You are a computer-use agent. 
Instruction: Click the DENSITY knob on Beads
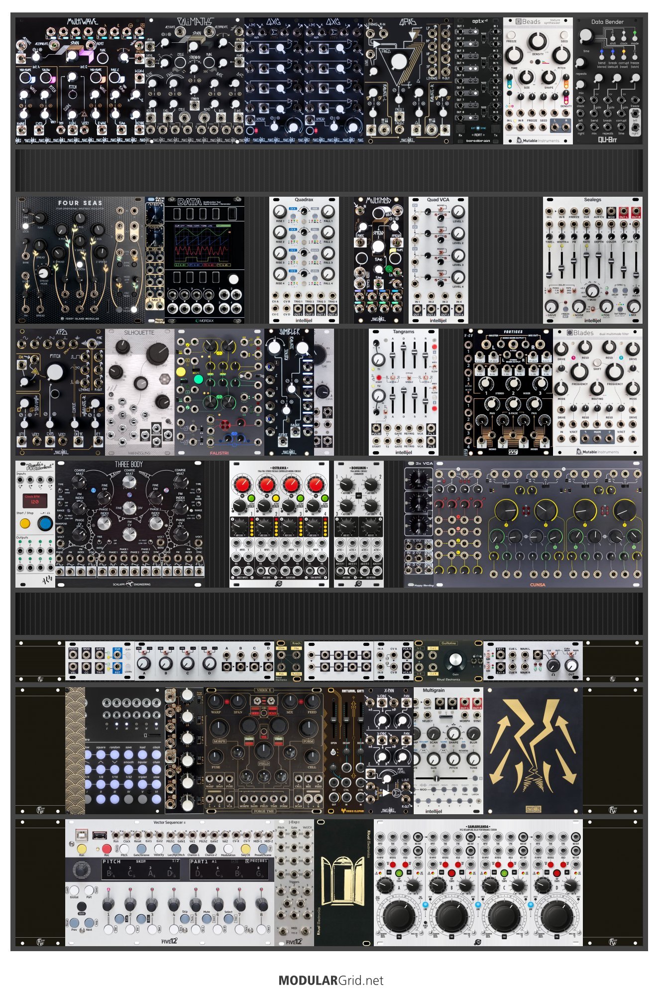pyautogui.click(x=538, y=41)
